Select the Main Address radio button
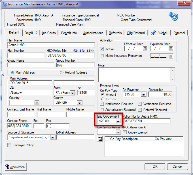Image resolution: width=193 pixels, height=175 pixels. 12,72
